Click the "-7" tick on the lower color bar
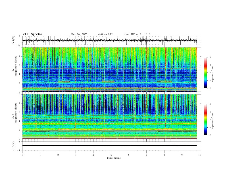 point(209,135)
